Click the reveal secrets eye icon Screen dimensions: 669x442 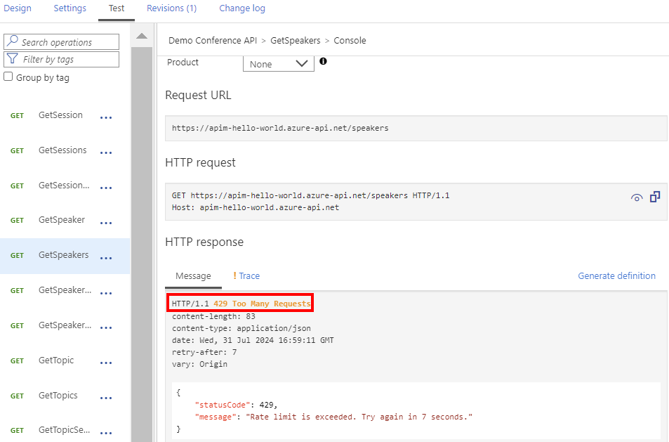637,198
